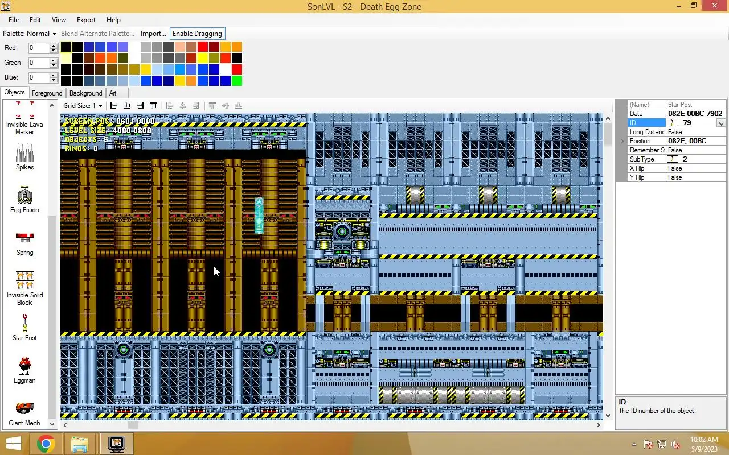The height and width of the screenshot is (455, 729).
Task: Click the object list scroll up arrow
Action: (x=52, y=106)
